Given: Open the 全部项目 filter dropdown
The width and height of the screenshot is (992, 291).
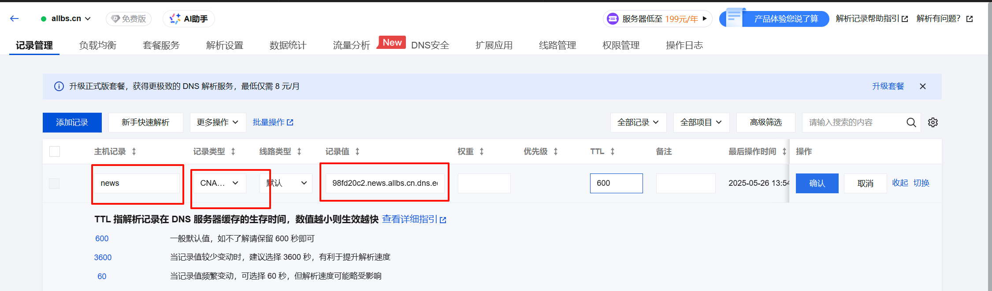Looking at the screenshot, I should [701, 122].
